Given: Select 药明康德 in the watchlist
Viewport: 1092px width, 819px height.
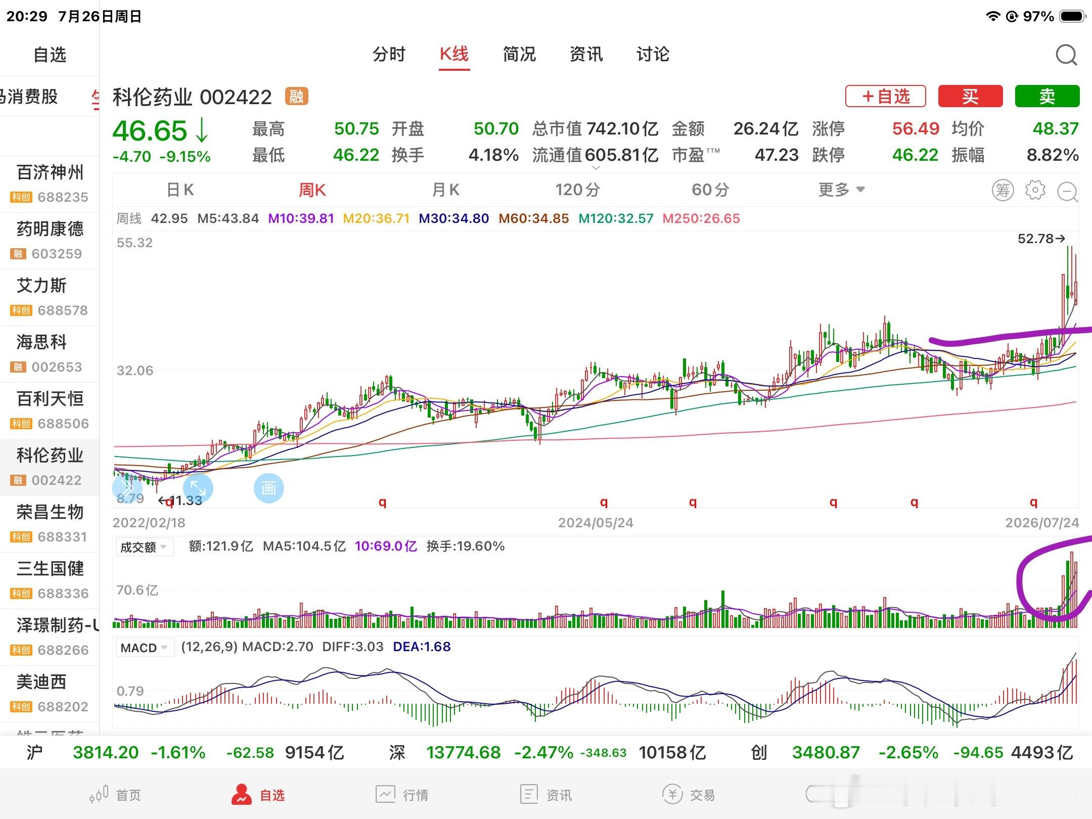Looking at the screenshot, I should pyautogui.click(x=50, y=241).
